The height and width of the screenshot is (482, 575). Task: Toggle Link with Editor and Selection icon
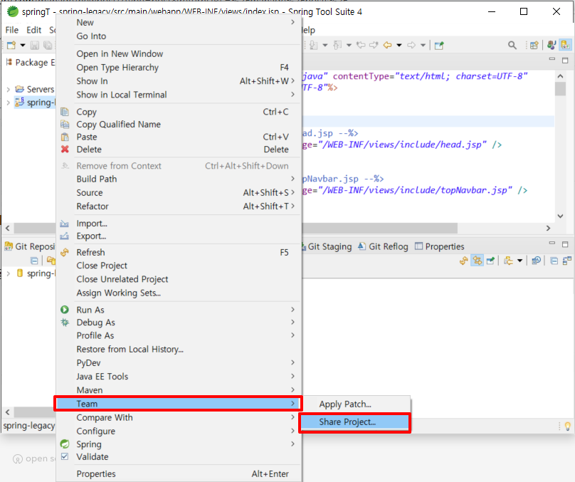click(x=477, y=261)
